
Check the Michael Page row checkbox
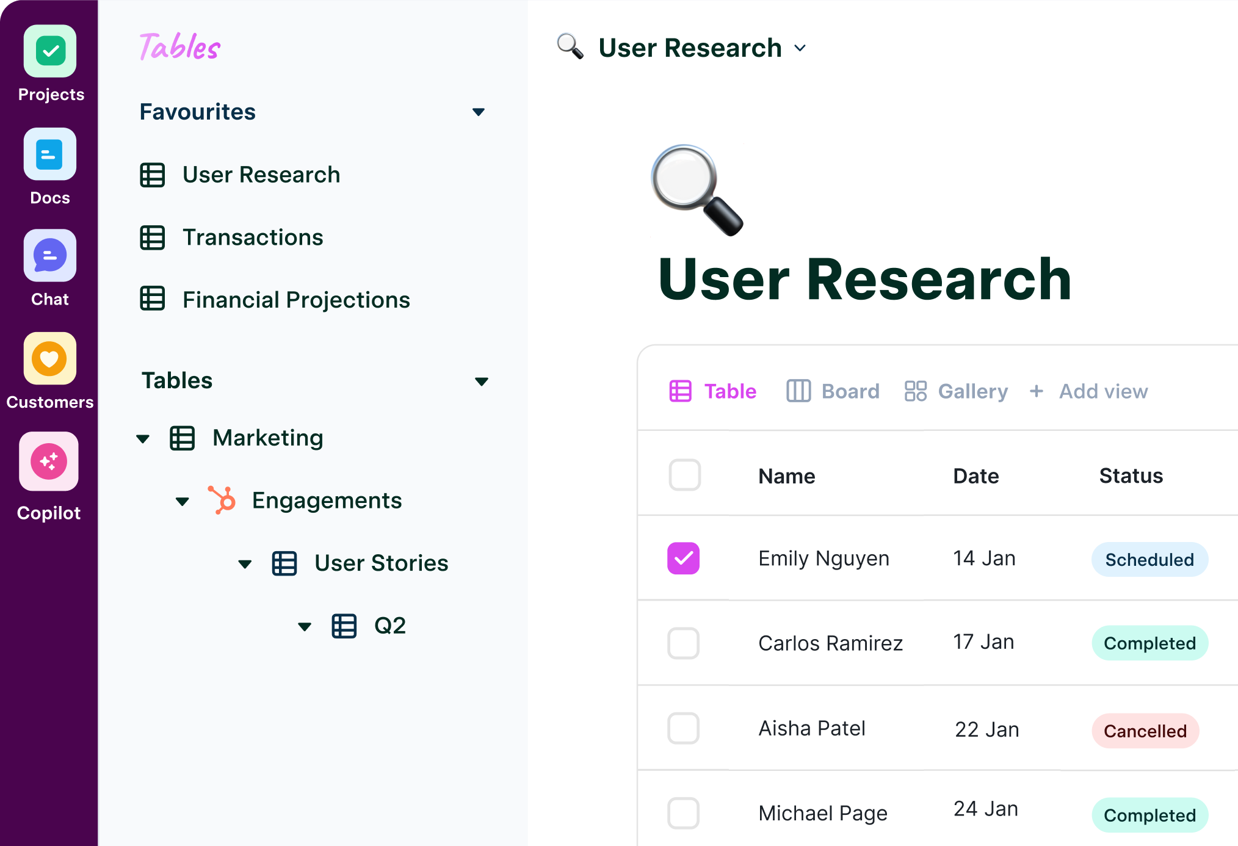click(x=684, y=813)
